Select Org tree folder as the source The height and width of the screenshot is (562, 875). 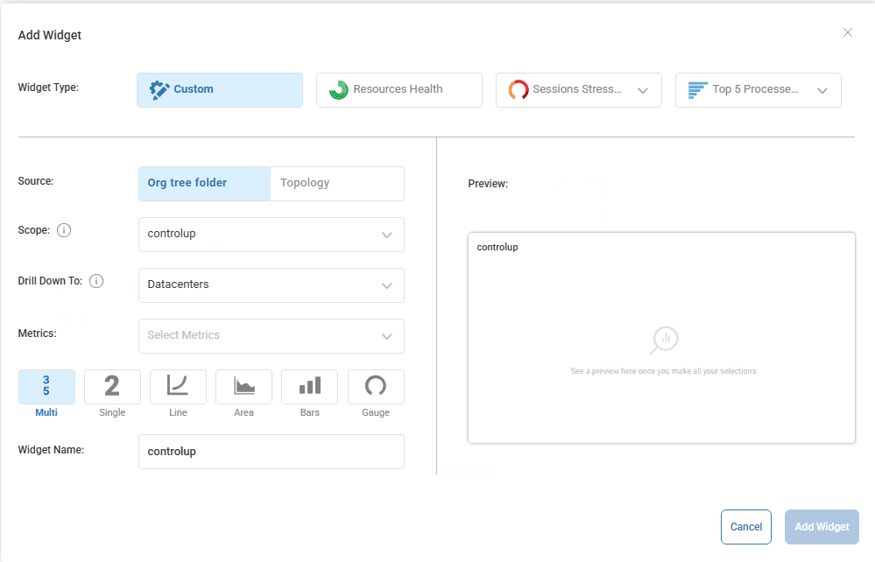204,183
